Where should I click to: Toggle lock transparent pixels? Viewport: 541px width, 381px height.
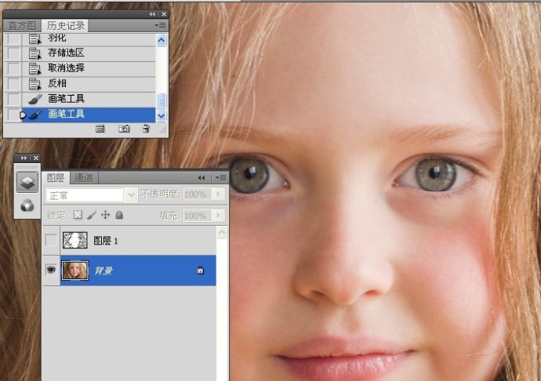click(78, 215)
